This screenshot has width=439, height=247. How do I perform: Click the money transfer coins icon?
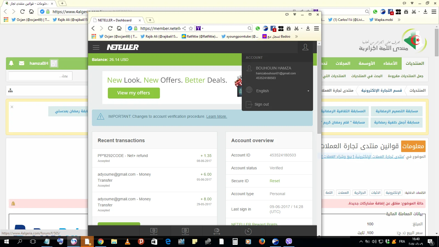[217, 231]
